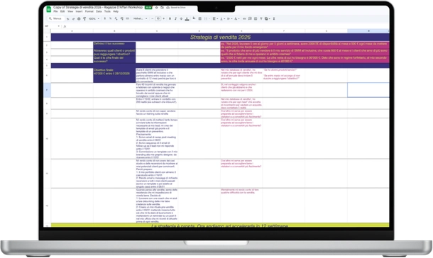433x258 pixels.
Task: Activate the paint format tool
Action: point(84,18)
